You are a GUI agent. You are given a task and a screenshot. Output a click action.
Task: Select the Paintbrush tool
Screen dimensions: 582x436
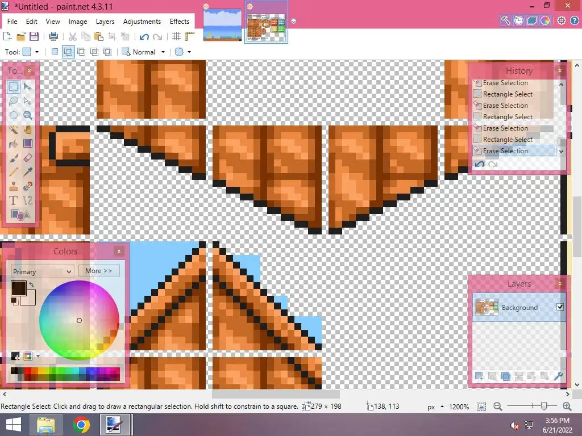(14, 158)
